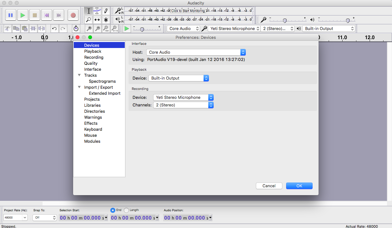Click the red Record button
392x228 pixels.
pyautogui.click(x=73, y=15)
